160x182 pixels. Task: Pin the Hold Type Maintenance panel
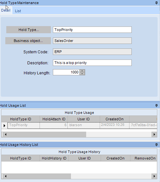[x=156, y=3]
